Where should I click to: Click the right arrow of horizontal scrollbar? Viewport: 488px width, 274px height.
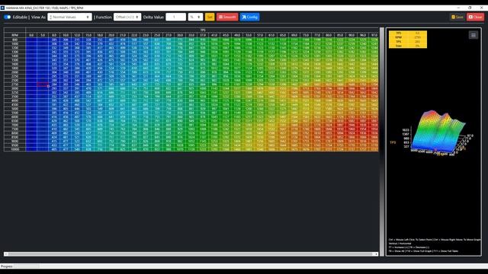[376, 254]
